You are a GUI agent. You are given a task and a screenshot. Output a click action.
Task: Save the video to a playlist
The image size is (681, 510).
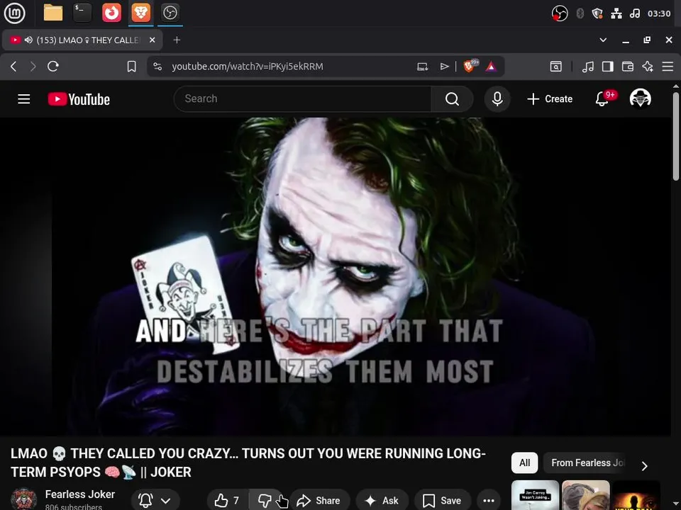pyautogui.click(x=442, y=501)
